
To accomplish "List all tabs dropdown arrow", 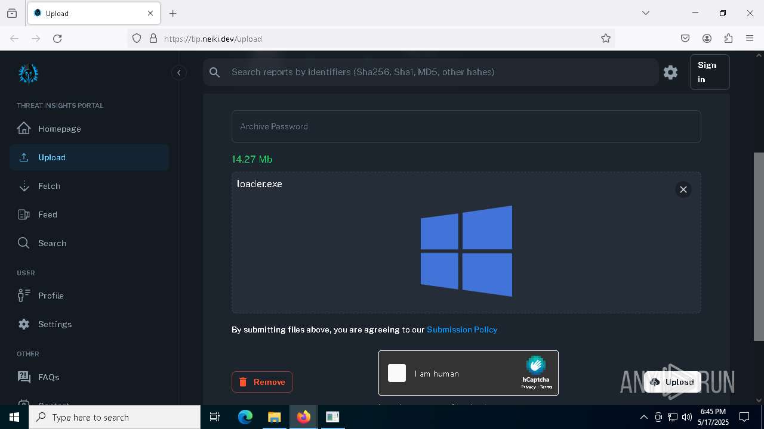I will [645, 13].
